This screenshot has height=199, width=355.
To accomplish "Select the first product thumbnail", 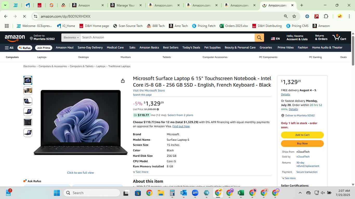I will [28, 80].
